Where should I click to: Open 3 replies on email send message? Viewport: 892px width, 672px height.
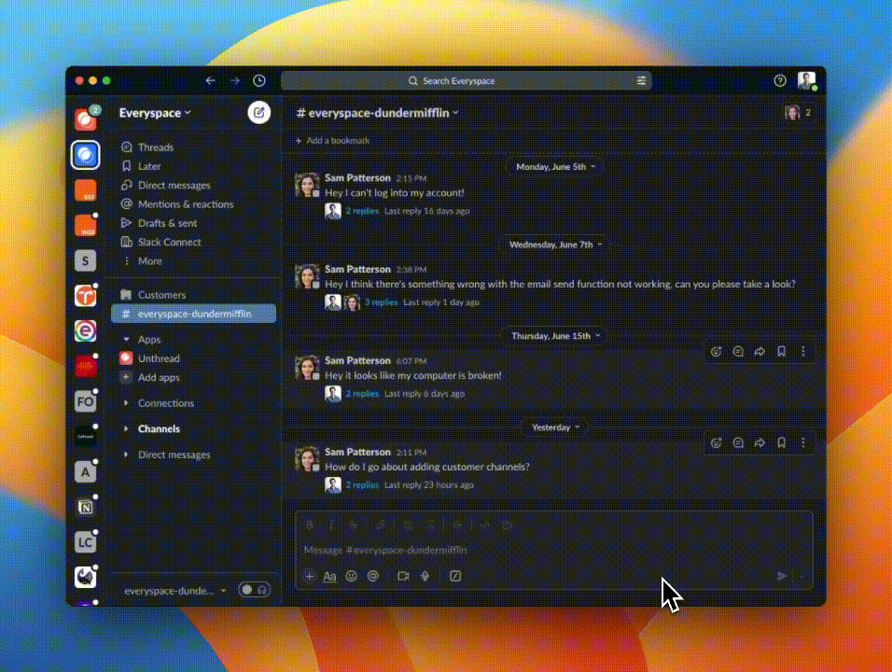click(381, 302)
